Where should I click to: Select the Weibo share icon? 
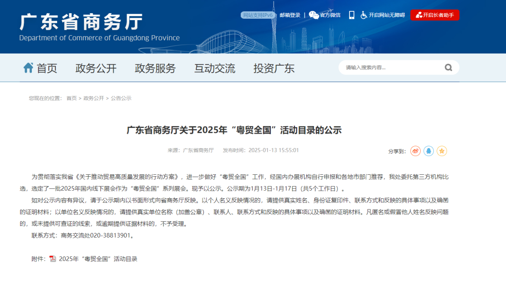415,151
